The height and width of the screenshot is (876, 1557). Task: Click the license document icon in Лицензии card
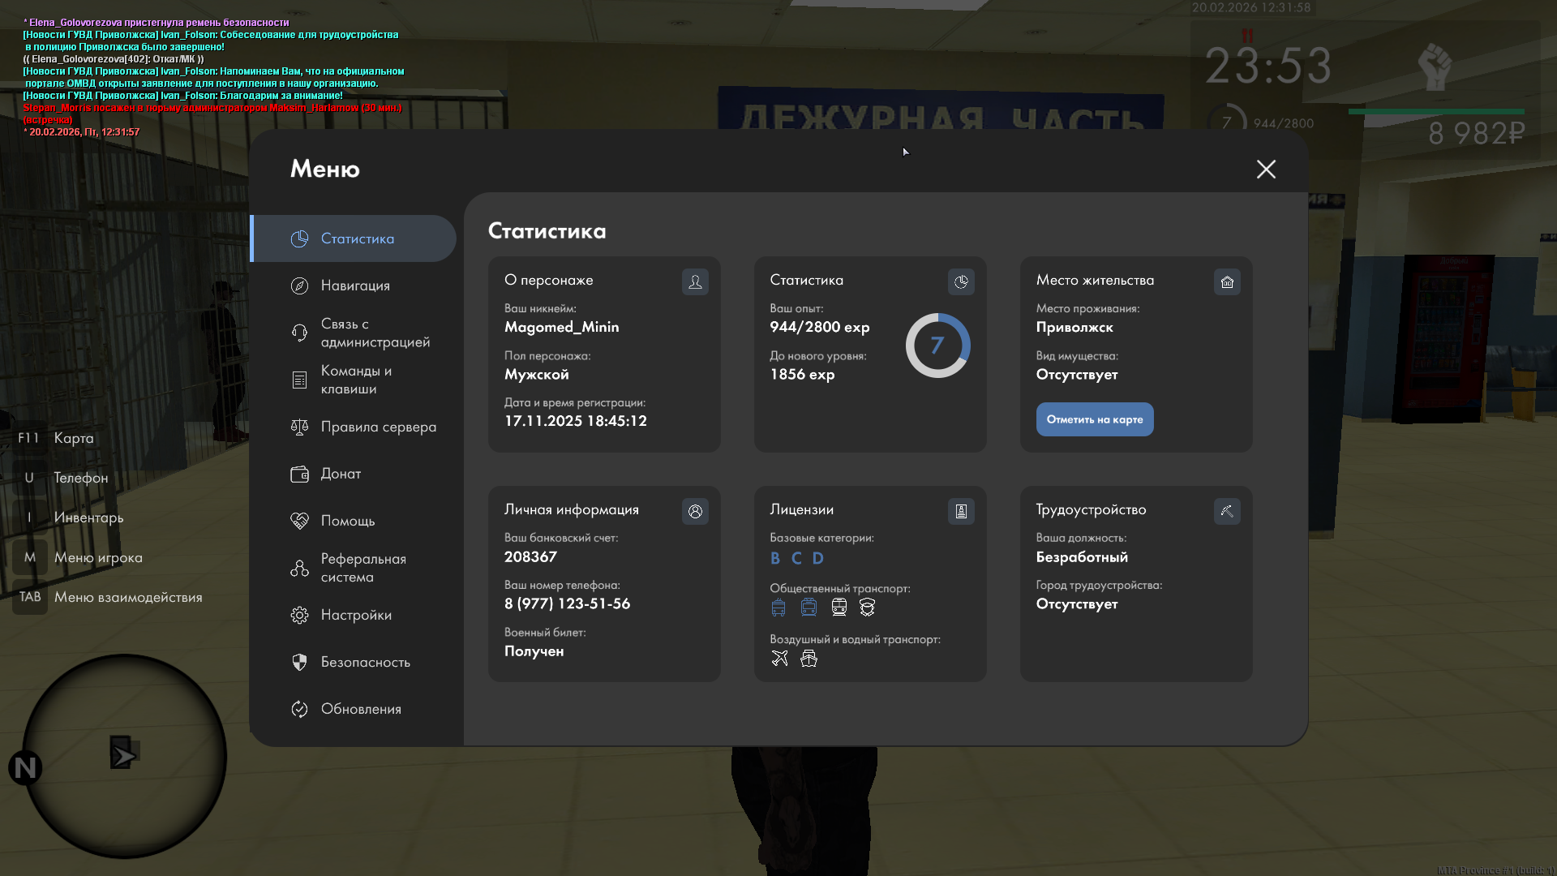pos(961,511)
